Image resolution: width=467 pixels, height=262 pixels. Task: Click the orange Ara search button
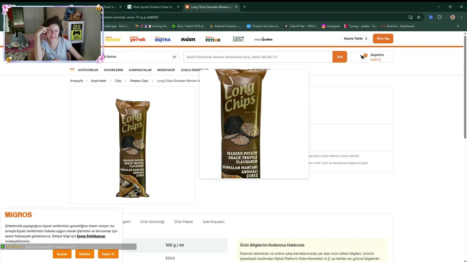click(x=340, y=57)
